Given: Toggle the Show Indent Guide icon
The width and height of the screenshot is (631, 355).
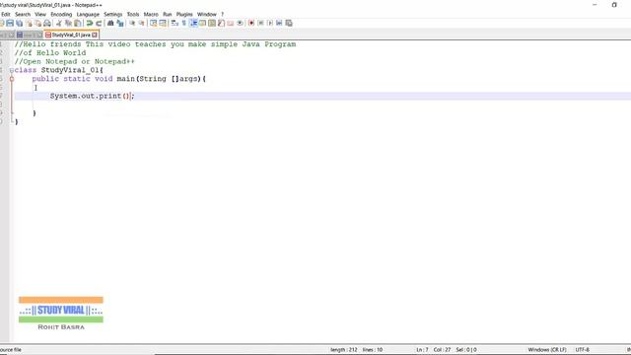Looking at the screenshot, I should point(193,24).
